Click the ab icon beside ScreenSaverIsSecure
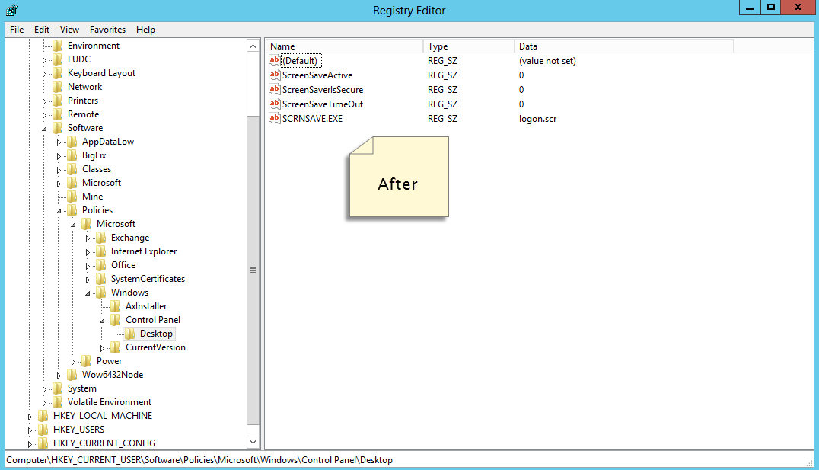The height and width of the screenshot is (470, 819). 274,89
